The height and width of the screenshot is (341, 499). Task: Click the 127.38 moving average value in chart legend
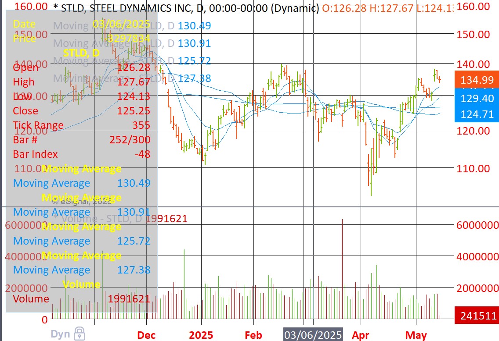(194, 78)
